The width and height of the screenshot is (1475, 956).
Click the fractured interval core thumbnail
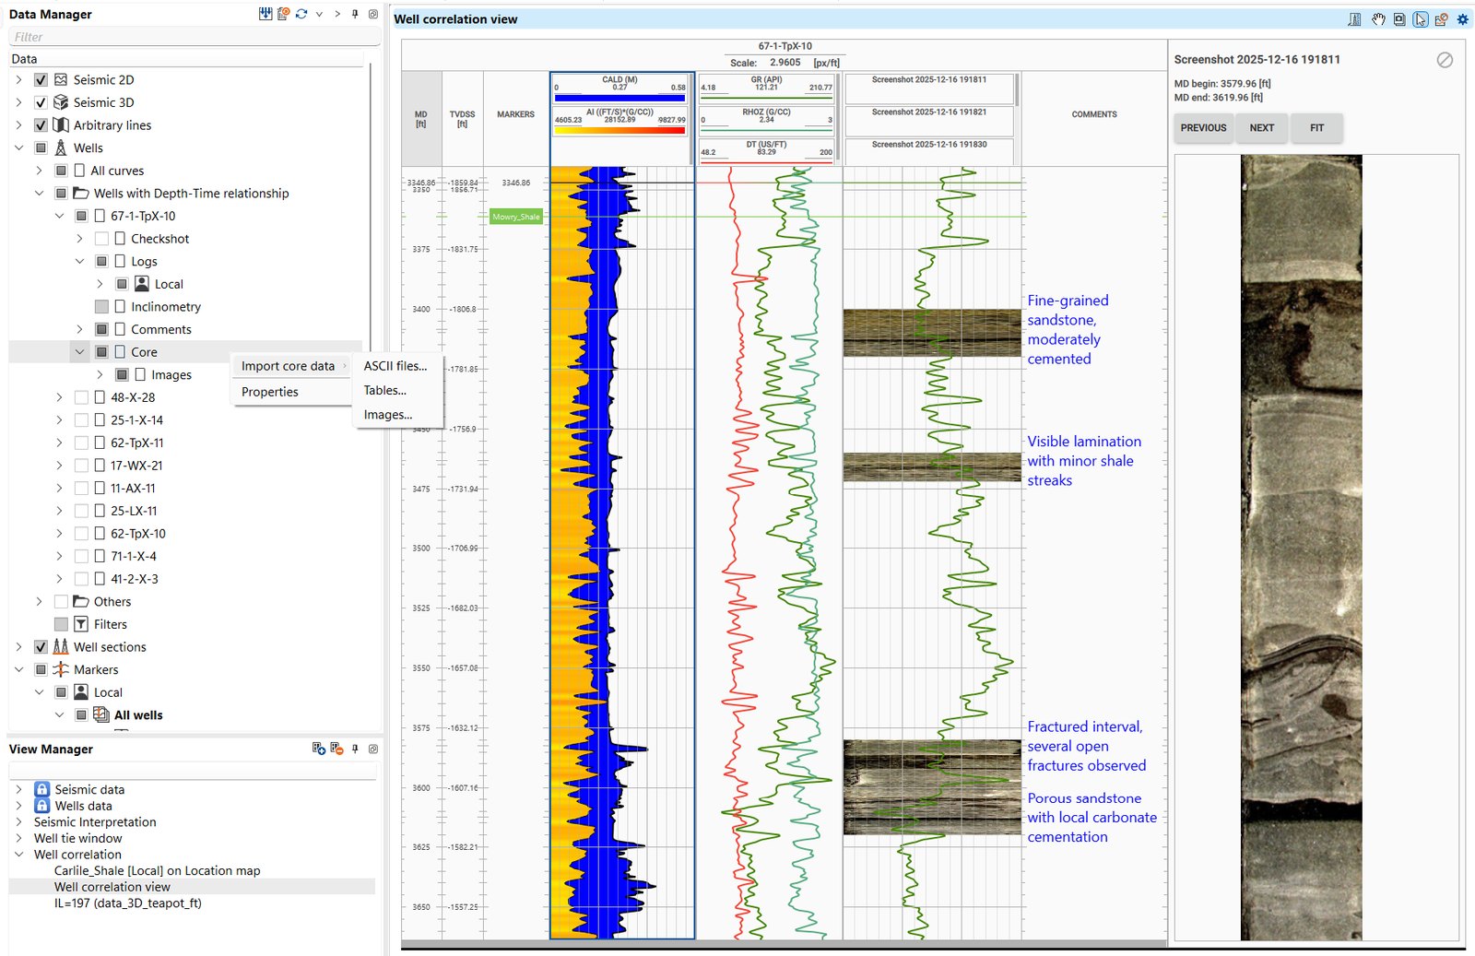(932, 787)
